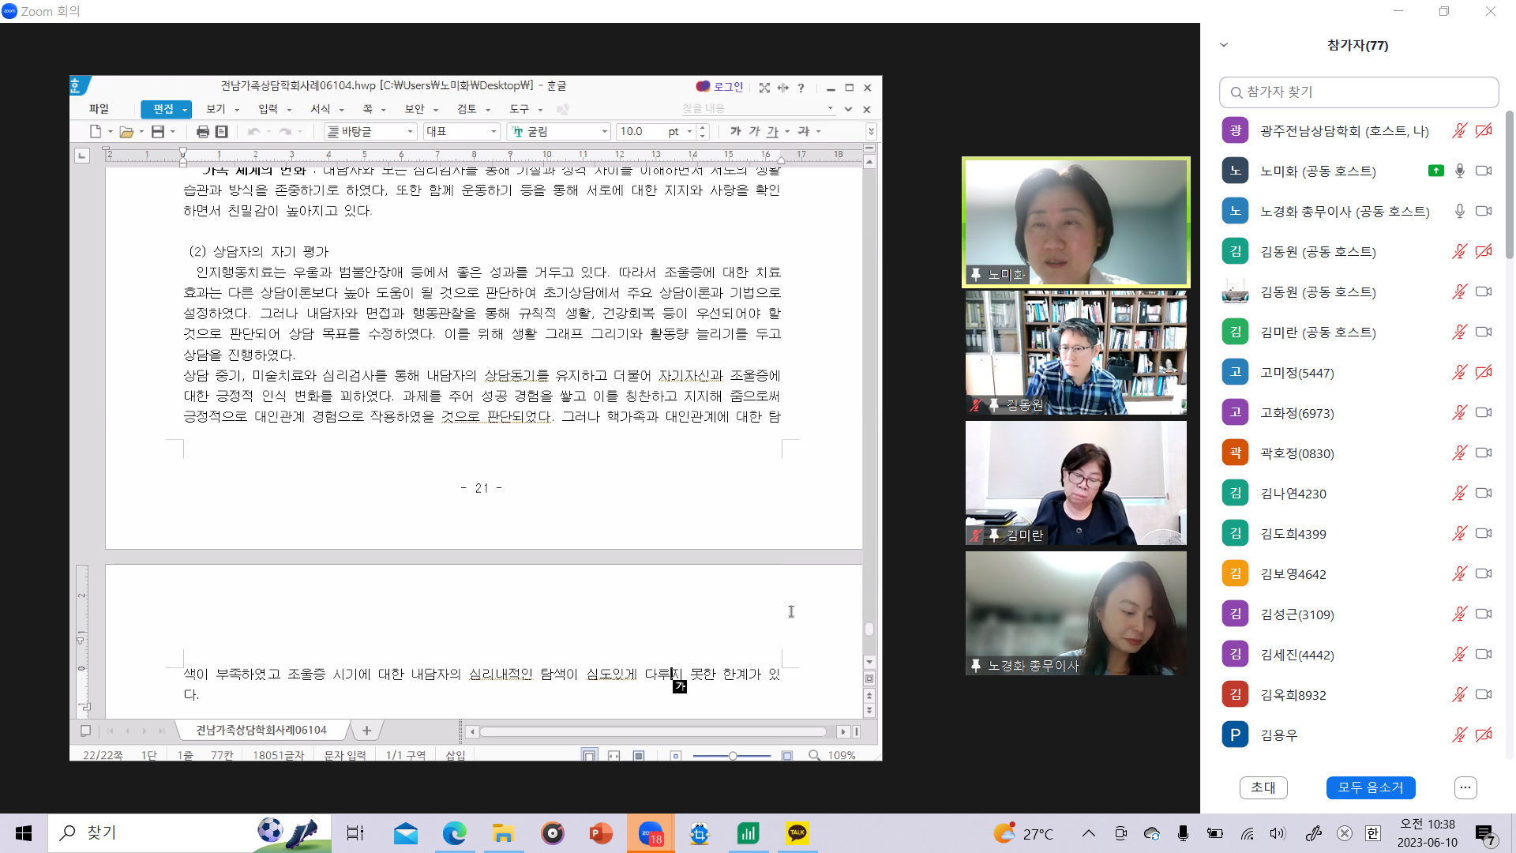The image size is (1516, 853).
Task: Click the microphone icon for 노미화
Action: [x=1459, y=171]
